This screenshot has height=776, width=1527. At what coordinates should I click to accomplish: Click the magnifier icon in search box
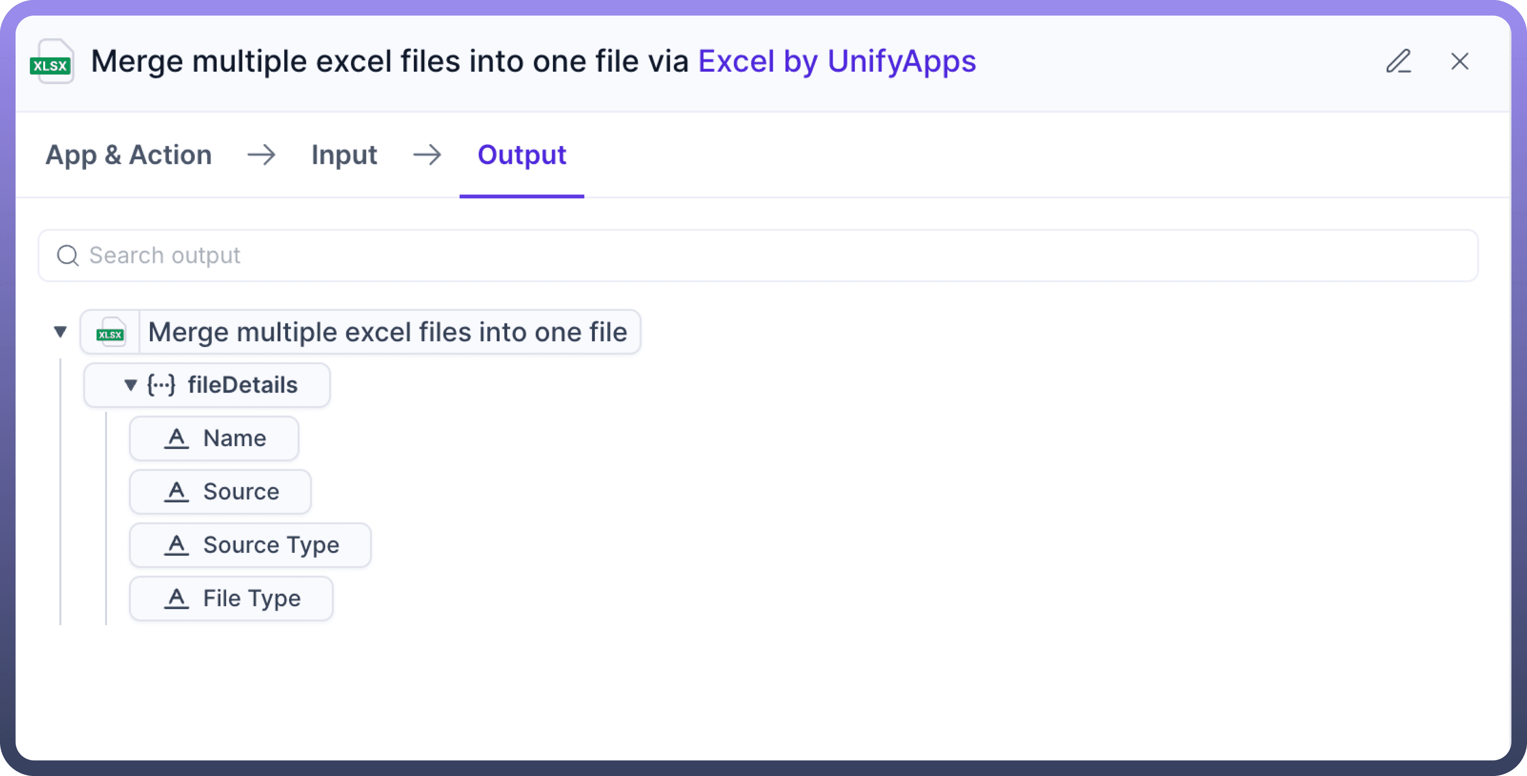click(x=67, y=256)
